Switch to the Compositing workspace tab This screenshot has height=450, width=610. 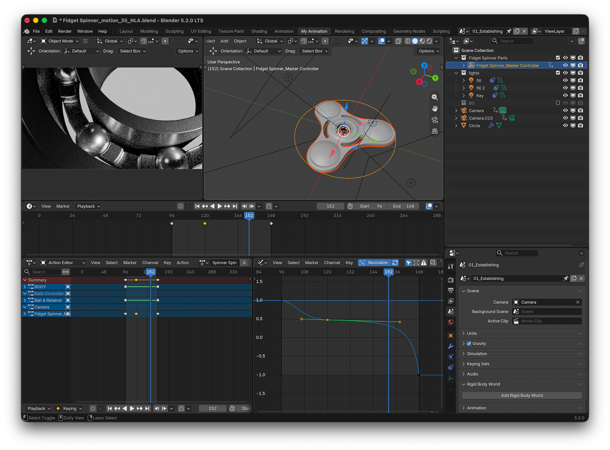coord(373,31)
